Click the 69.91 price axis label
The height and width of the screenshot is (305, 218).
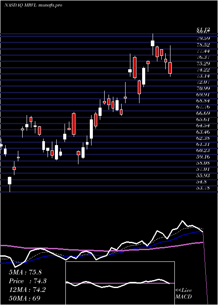coord(203,95)
